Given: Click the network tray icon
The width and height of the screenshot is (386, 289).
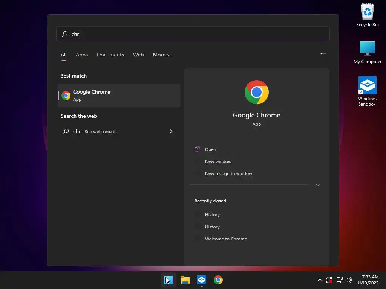Looking at the screenshot, I should [339, 280].
